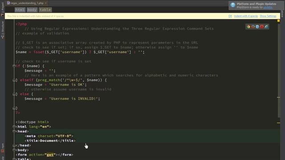Click on preg_match function name
This screenshot has height=160, width=285.
pos(49,80)
